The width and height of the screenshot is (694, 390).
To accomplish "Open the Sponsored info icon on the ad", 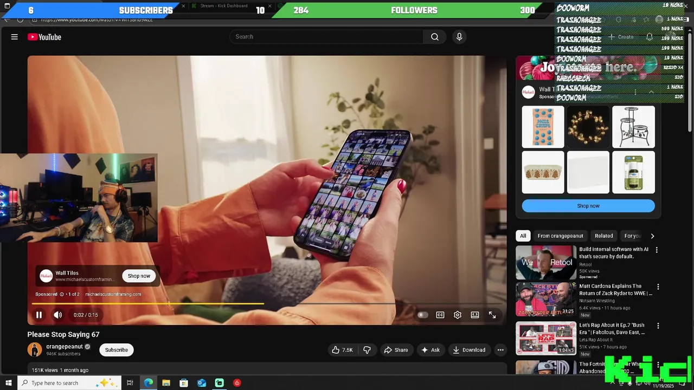I will click(x=61, y=294).
